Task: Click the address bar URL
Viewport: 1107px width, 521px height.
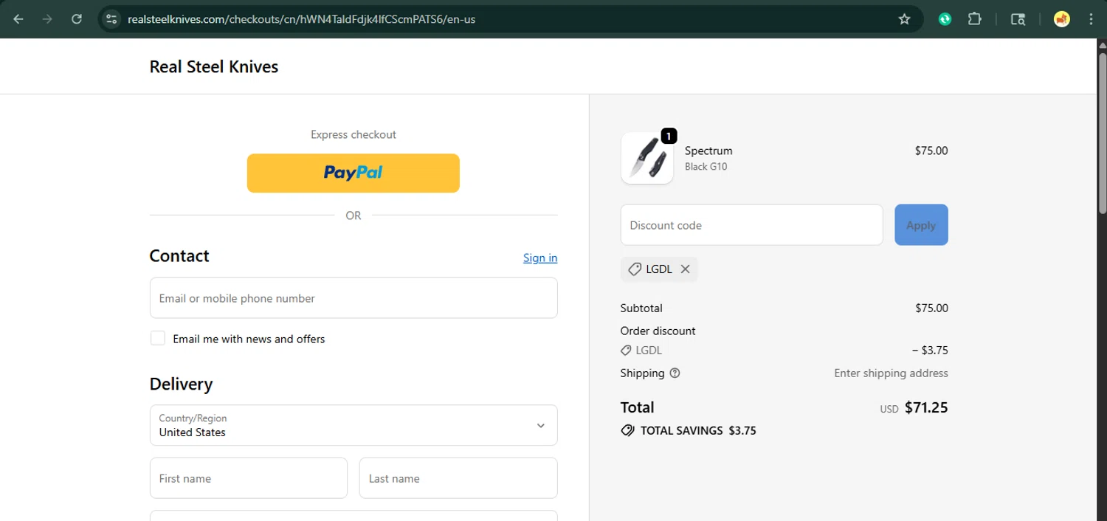Action: pos(301,19)
